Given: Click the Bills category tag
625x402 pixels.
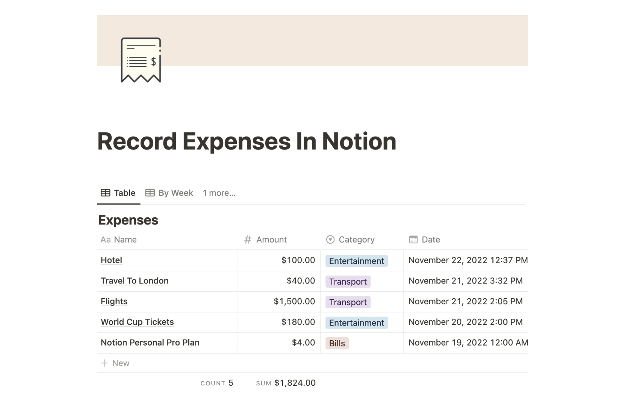Looking at the screenshot, I should (x=337, y=343).
